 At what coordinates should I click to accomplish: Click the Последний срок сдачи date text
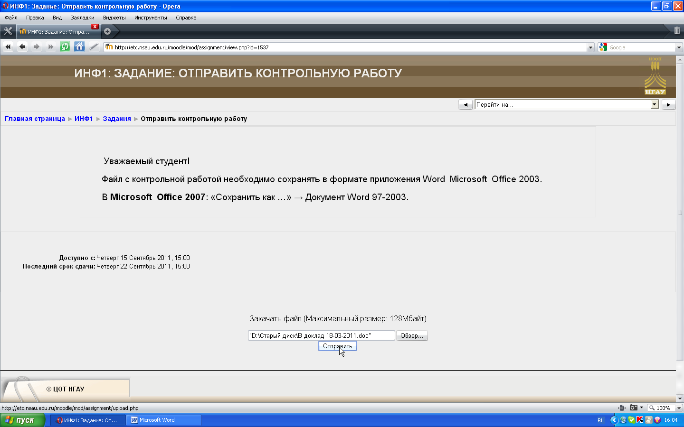pos(143,267)
